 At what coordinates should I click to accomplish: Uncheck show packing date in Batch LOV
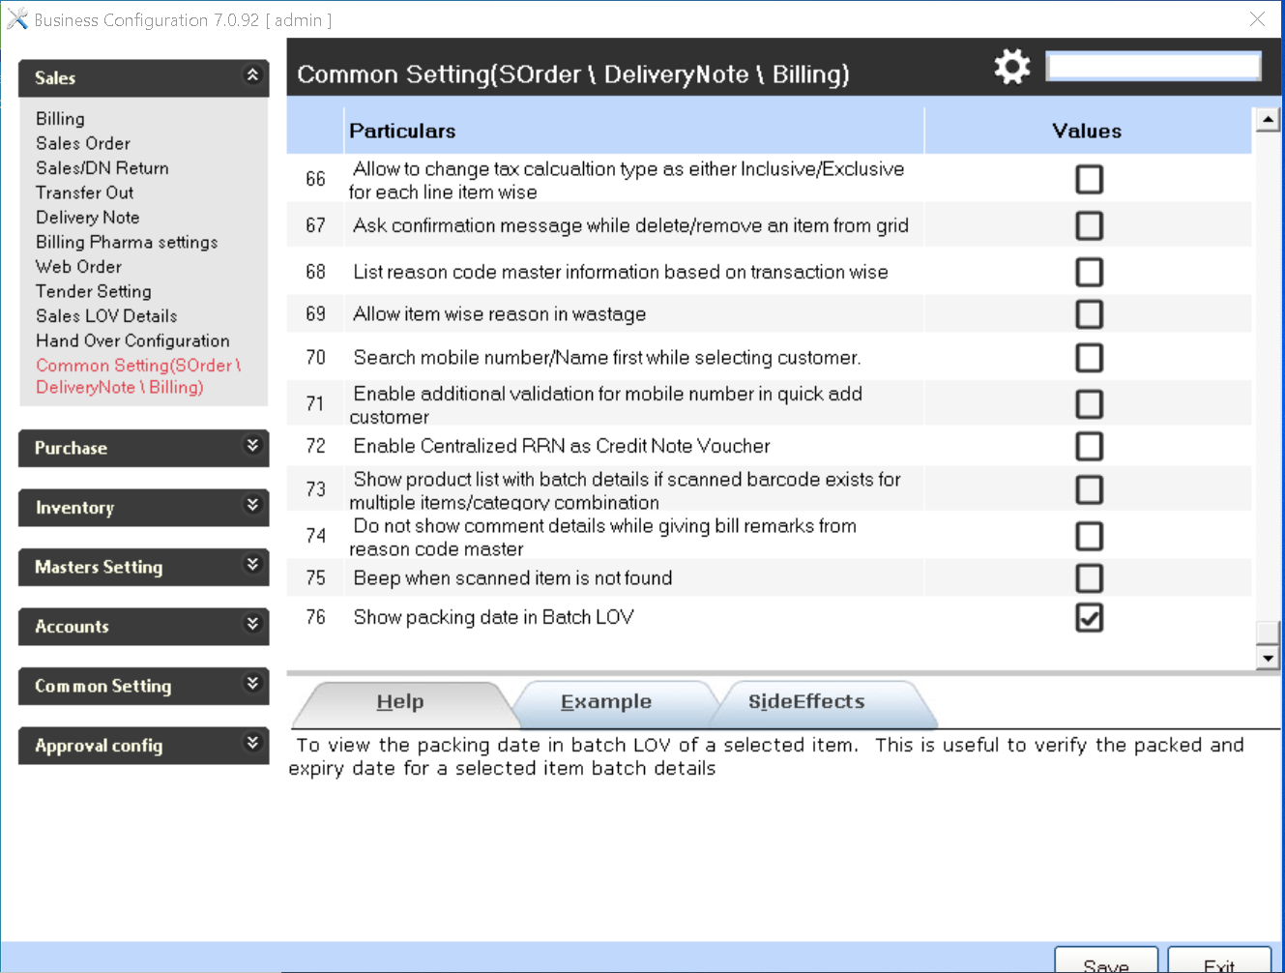[x=1089, y=618]
